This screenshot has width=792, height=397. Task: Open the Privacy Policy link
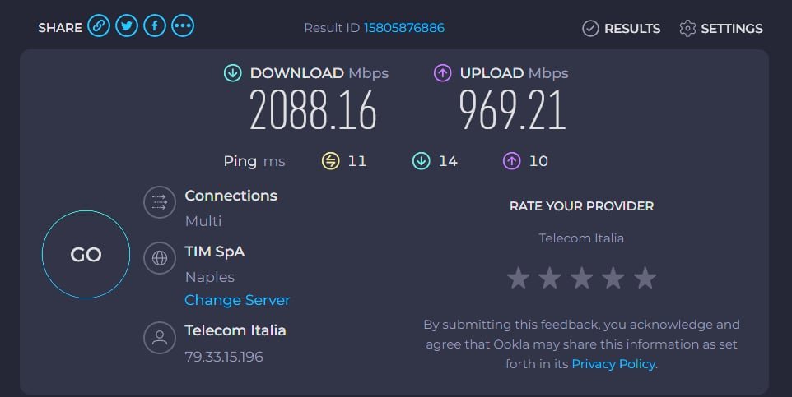click(613, 363)
